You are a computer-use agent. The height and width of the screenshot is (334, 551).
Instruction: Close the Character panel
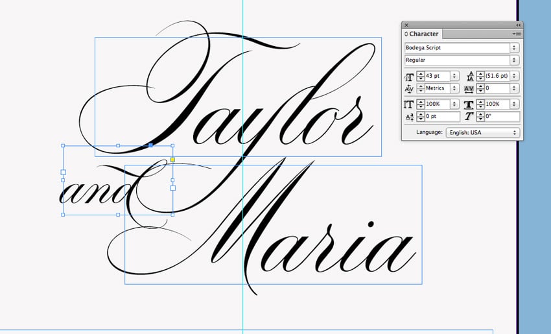click(406, 25)
